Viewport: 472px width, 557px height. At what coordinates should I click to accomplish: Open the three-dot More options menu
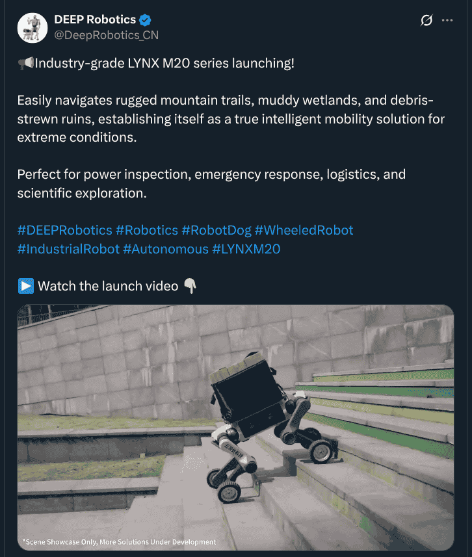[447, 20]
